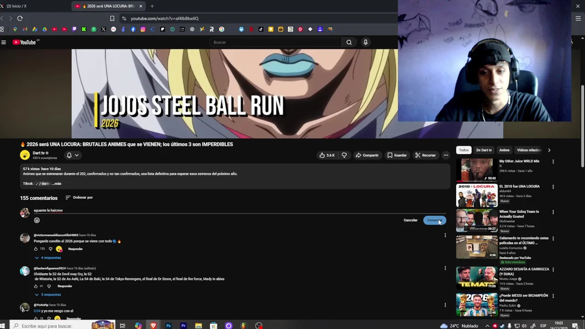Image resolution: width=585 pixels, height=329 pixels.
Task: Save the video using the Guardar button
Action: pyautogui.click(x=397, y=155)
